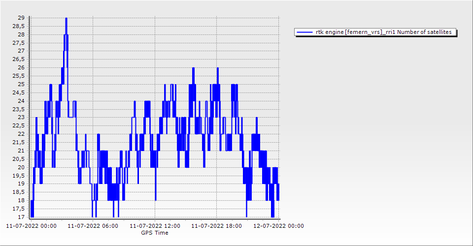Select the '11-07-2022 18:00' time label

[216, 226]
